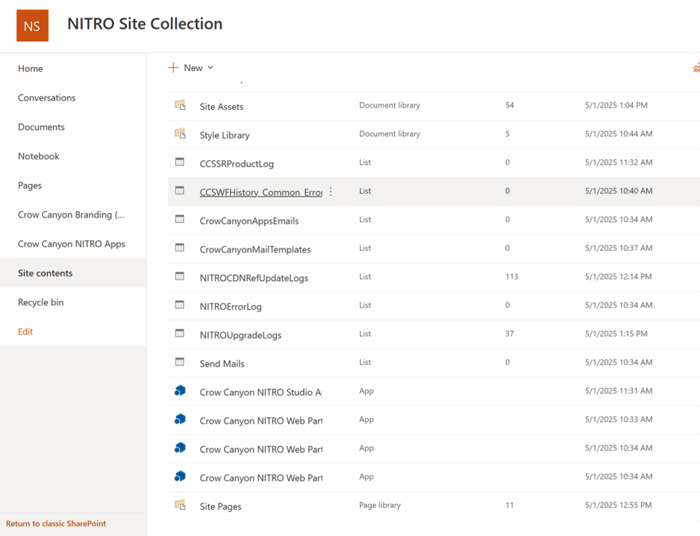Open the NITROCDNRefUpdateLogs list
The height and width of the screenshot is (536, 700).
pos(254,278)
